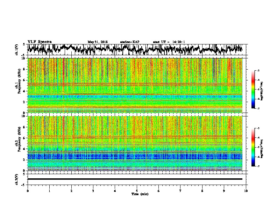Click the ch.2 "Frequency (kHz)" axis title
Screen dimensions: 277x214
pyautogui.click(x=19, y=139)
